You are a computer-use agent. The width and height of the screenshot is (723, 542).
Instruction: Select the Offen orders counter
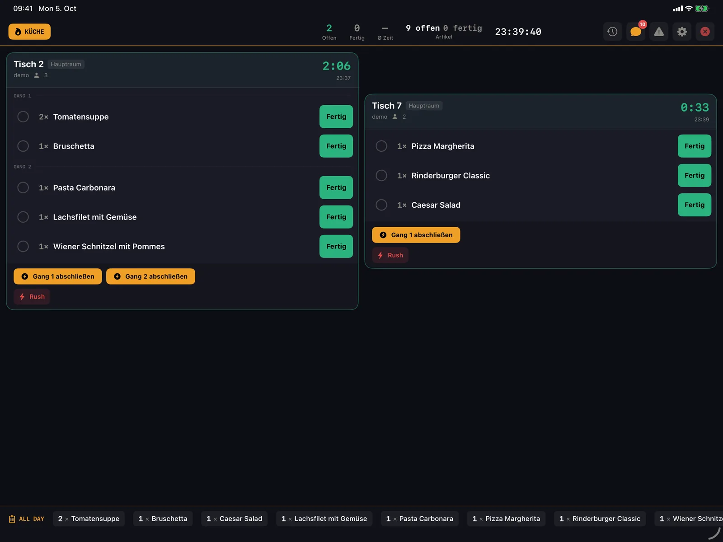tap(329, 32)
